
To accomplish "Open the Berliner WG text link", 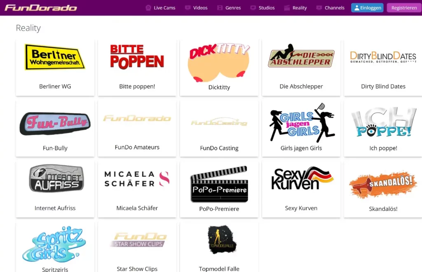I will point(55,87).
